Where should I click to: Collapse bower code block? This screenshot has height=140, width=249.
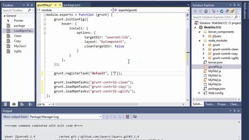point(45,24)
